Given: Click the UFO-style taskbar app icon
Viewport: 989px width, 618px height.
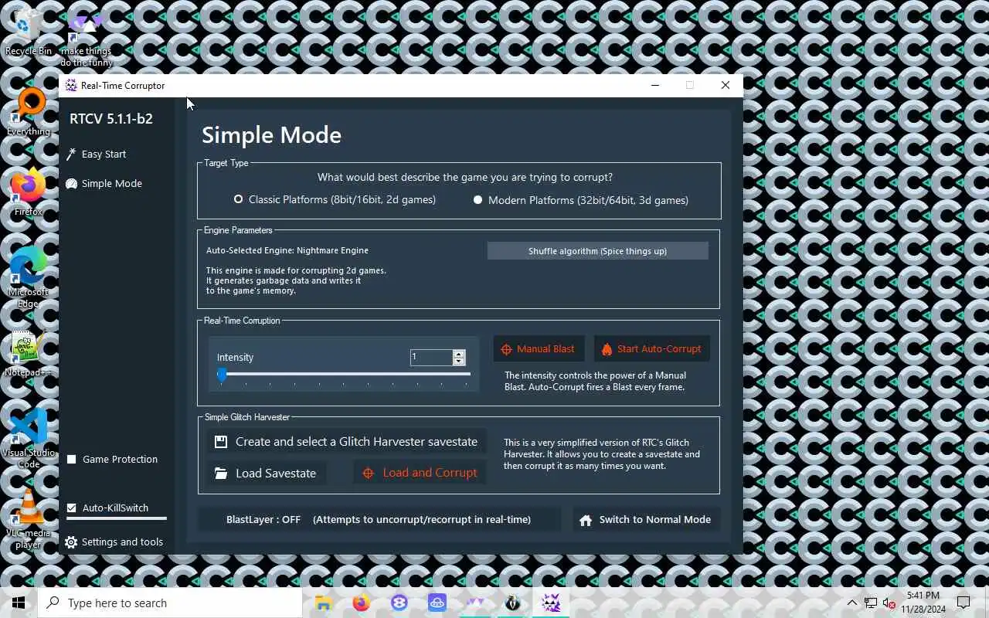Looking at the screenshot, I should 437,603.
